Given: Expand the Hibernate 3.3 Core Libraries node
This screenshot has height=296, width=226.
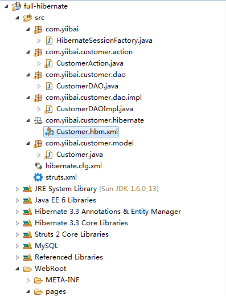Looking at the screenshot, I should pos(17,223).
